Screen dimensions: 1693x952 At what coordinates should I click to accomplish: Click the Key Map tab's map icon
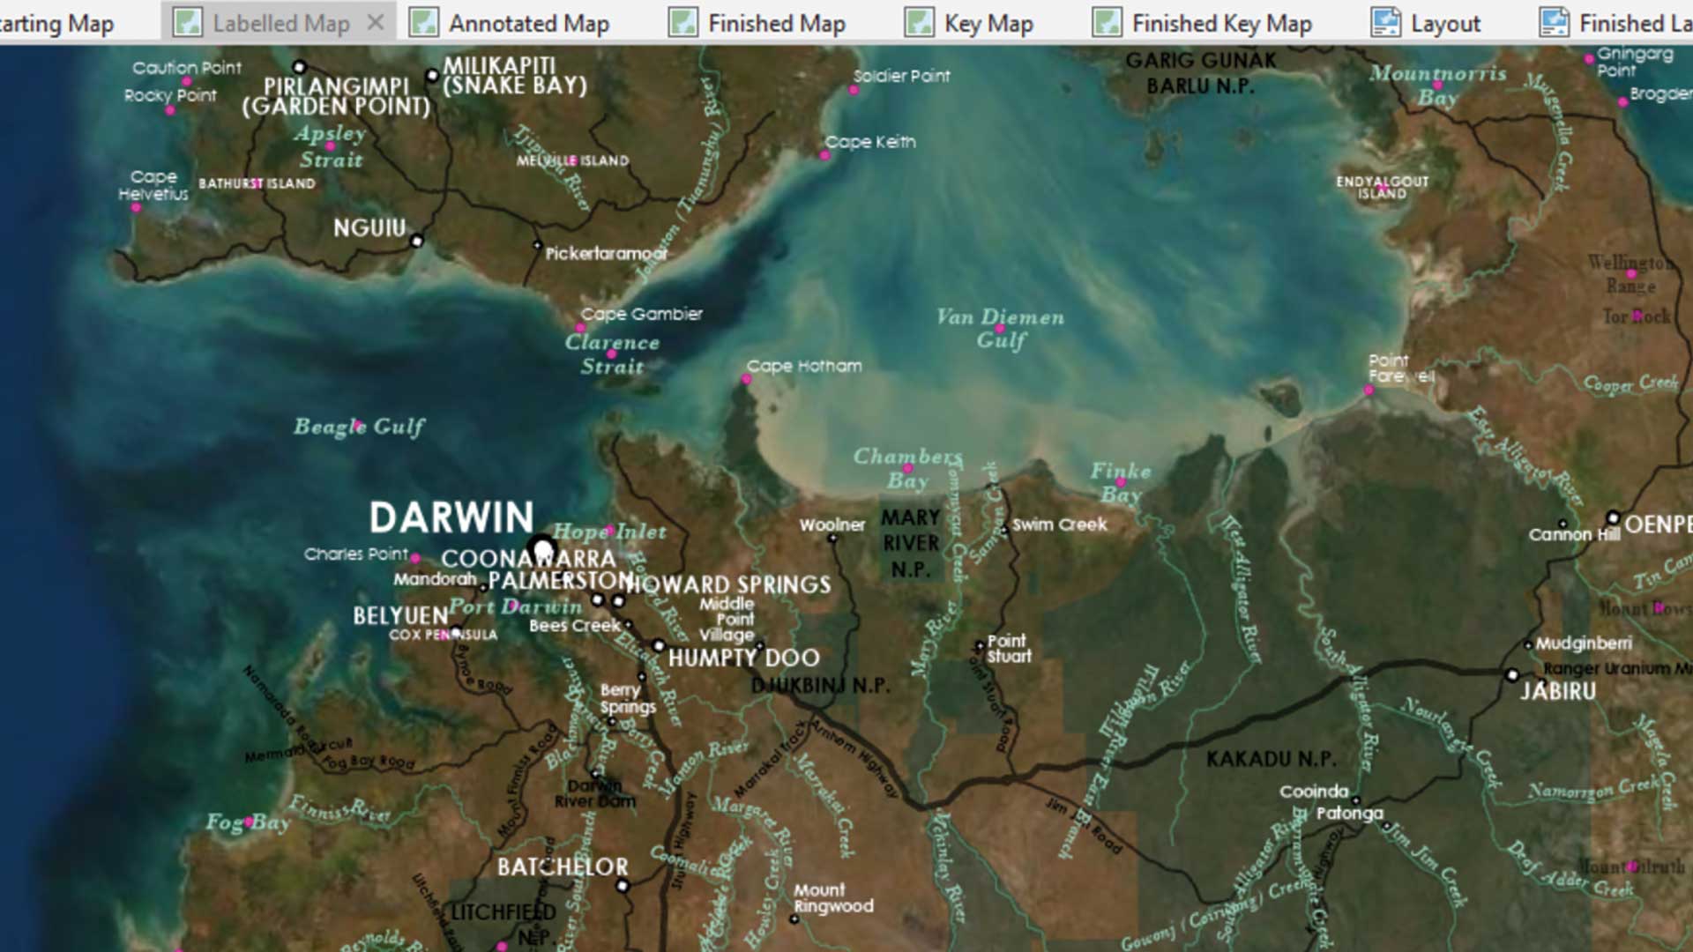pyautogui.click(x=919, y=23)
